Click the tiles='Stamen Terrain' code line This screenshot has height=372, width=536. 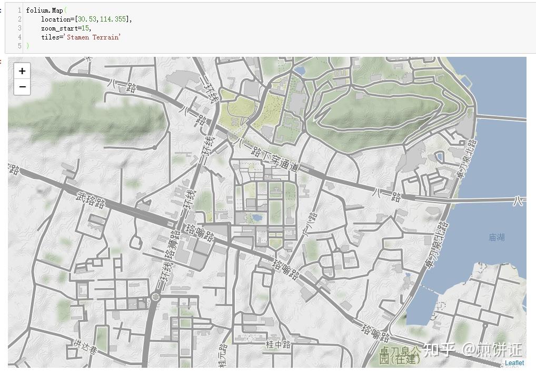point(81,37)
